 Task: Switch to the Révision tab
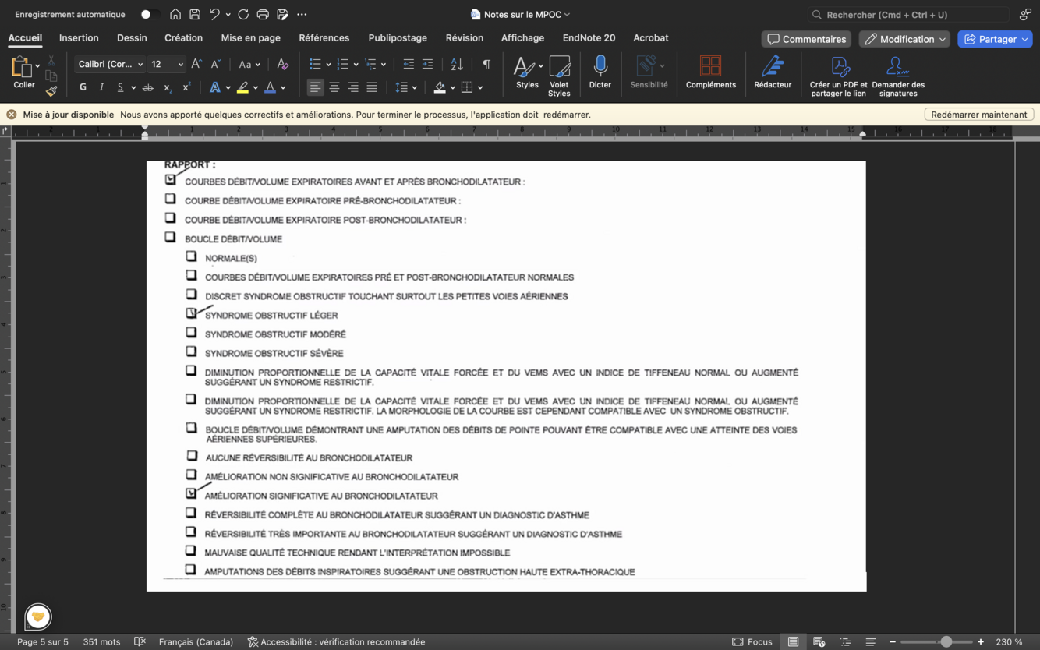465,37
